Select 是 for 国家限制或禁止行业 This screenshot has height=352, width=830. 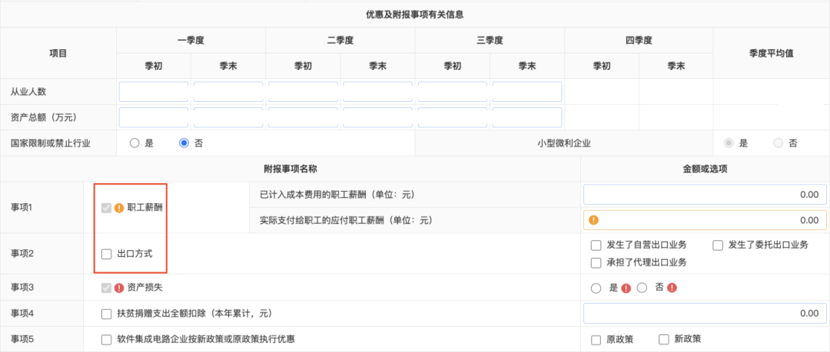pos(134,143)
